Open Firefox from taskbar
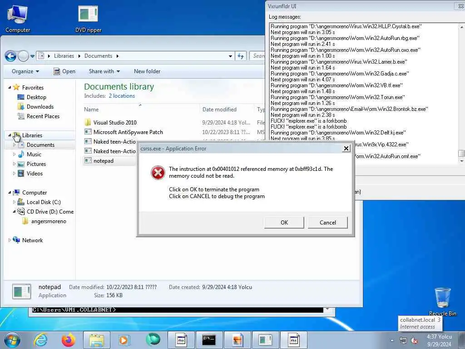Screen dimensions: 465x349 tap(69, 340)
